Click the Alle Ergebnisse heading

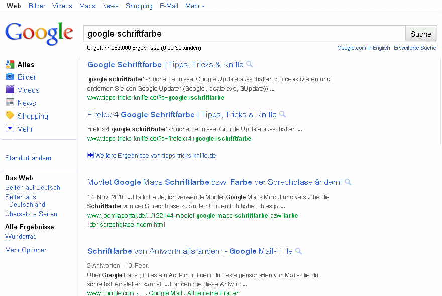[x=30, y=227]
